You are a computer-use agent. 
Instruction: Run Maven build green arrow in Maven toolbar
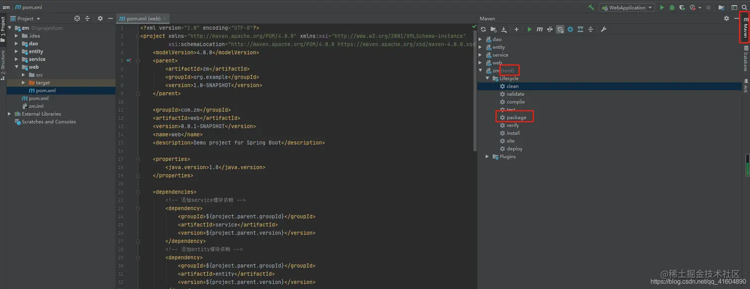click(529, 29)
